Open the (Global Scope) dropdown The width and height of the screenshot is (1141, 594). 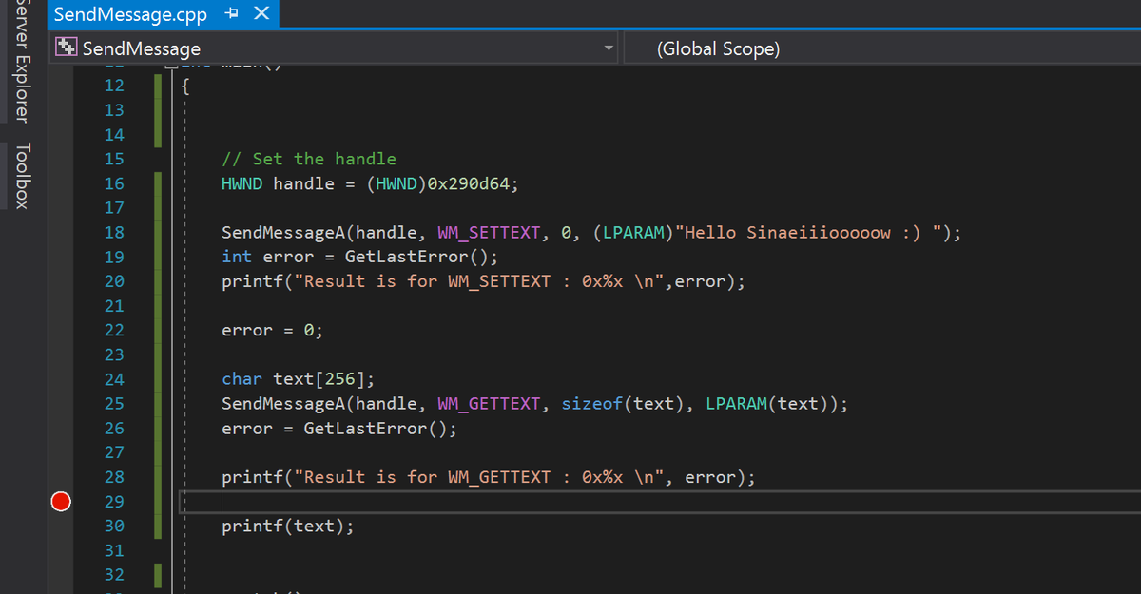pos(882,48)
